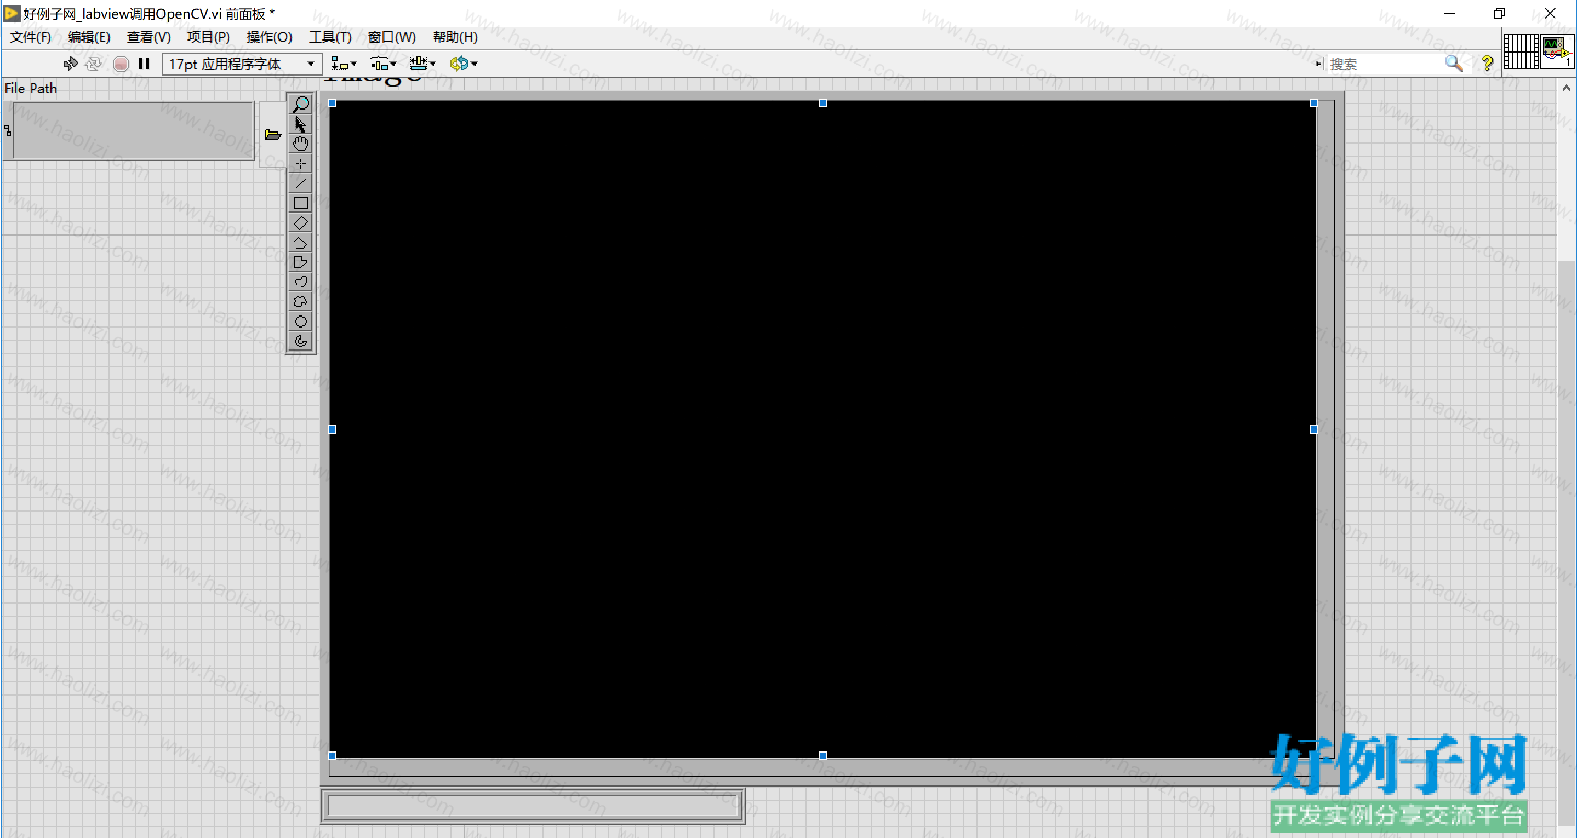Click the Abort Execution stop button
This screenshot has height=838, width=1577.
[x=121, y=64]
